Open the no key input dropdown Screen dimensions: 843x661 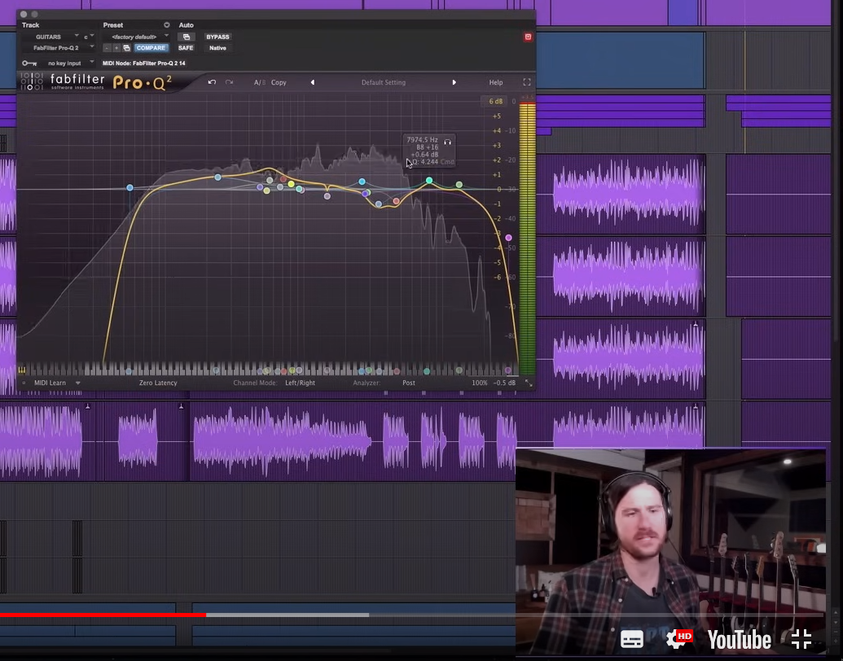(x=68, y=63)
